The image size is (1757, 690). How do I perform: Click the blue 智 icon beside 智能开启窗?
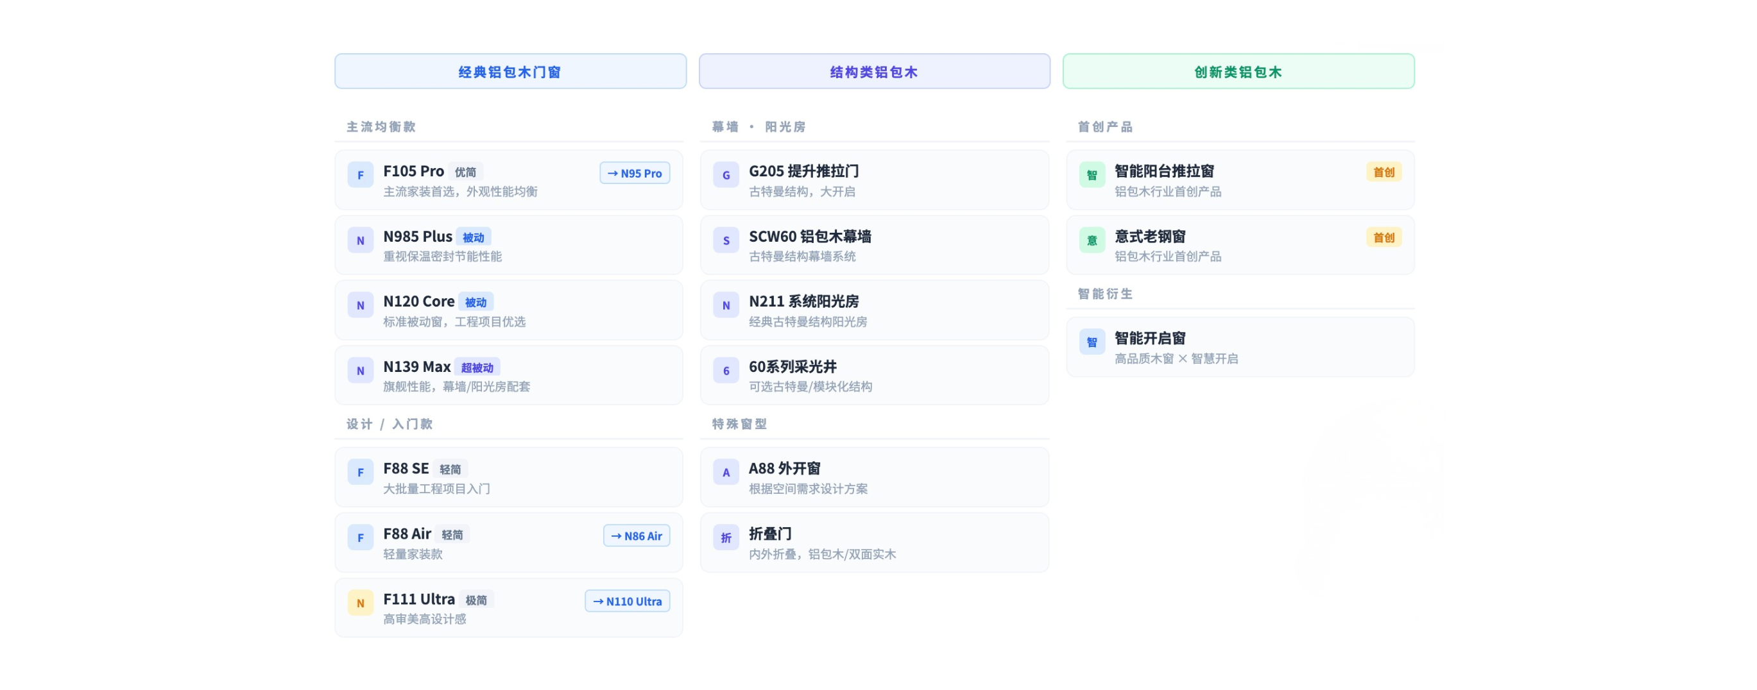[1092, 342]
